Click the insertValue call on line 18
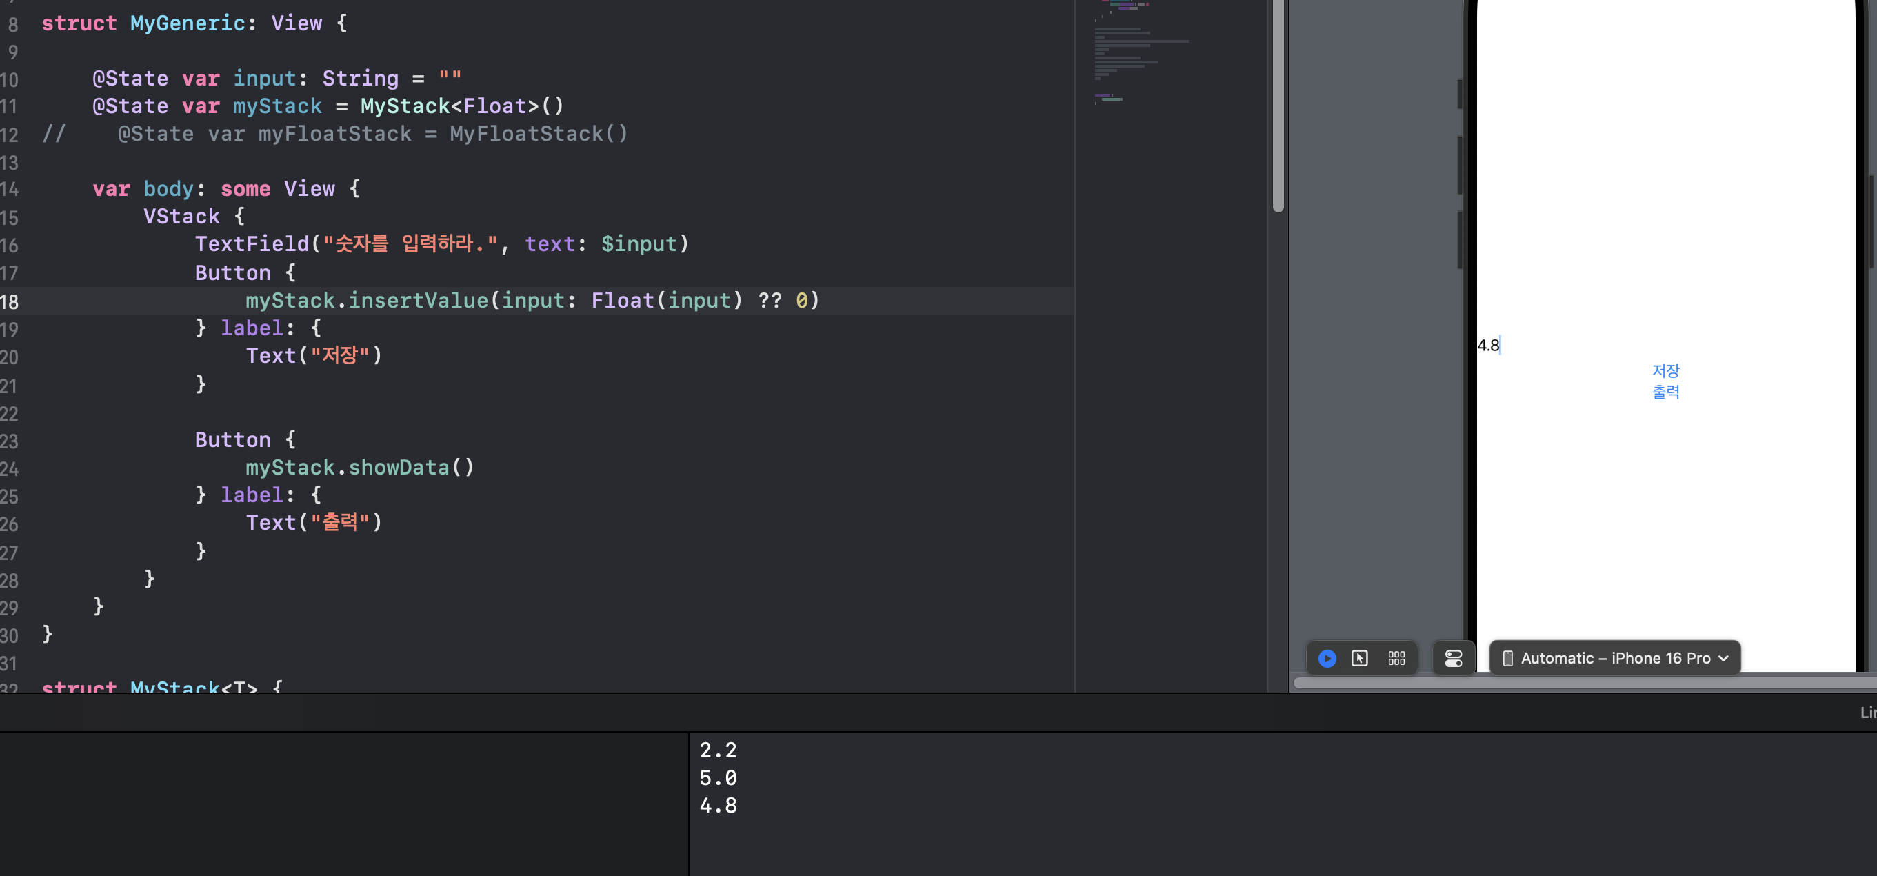The height and width of the screenshot is (876, 1877). [x=419, y=300]
